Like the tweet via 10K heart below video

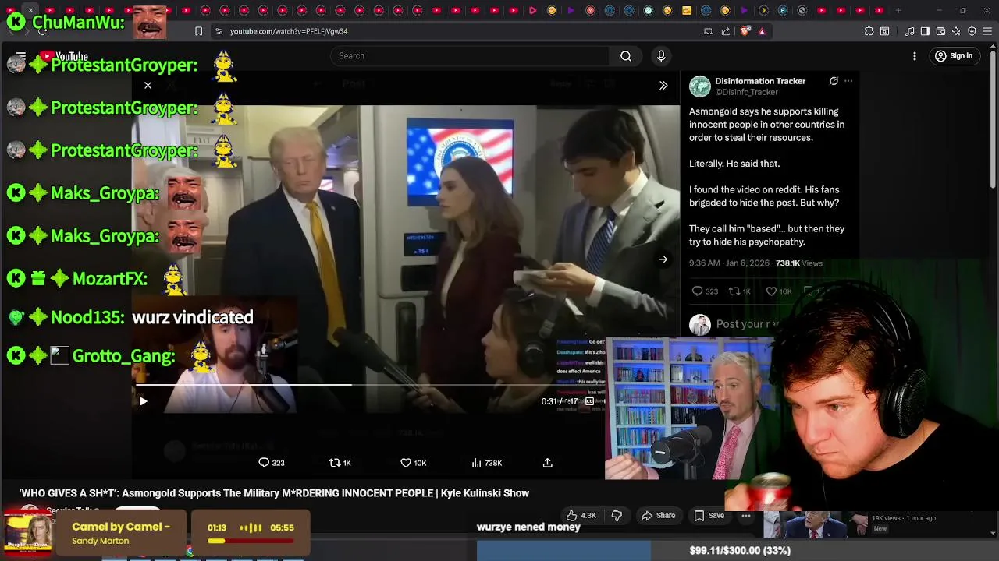[x=414, y=463]
